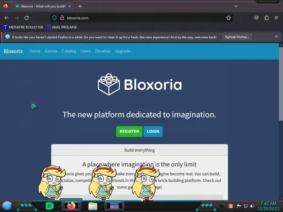Select the Bloxoria - What will you build? tab
Image resolution: width=283 pixels, height=212 pixels.
coord(43,6)
